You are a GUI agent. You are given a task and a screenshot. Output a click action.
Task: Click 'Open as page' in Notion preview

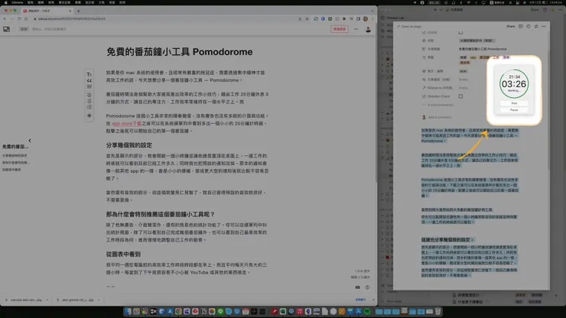point(409,26)
